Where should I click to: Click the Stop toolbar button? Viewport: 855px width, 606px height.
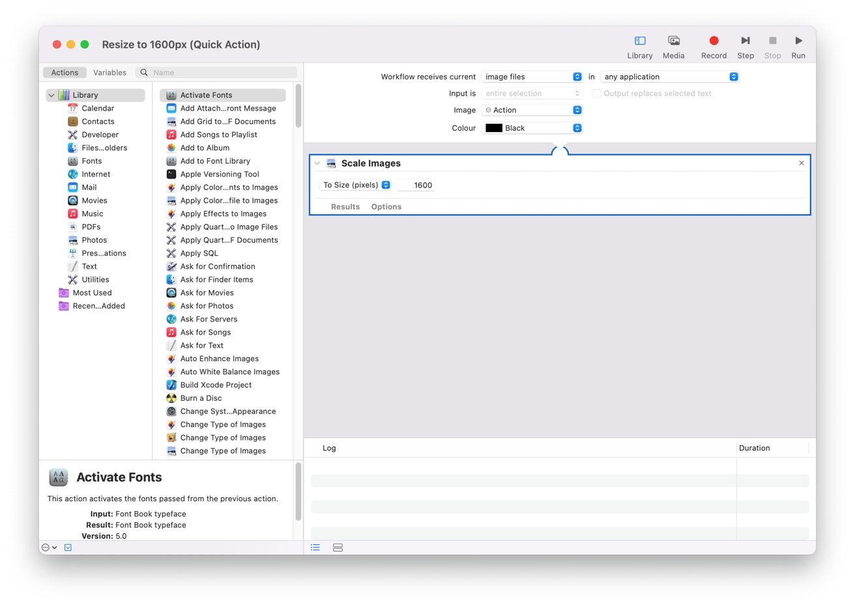(772, 48)
